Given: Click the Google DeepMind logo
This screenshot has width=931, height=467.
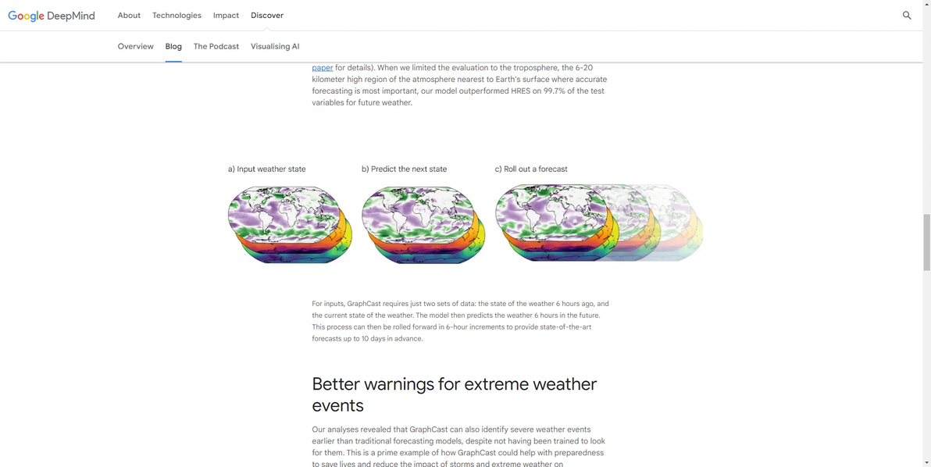Looking at the screenshot, I should click(52, 16).
